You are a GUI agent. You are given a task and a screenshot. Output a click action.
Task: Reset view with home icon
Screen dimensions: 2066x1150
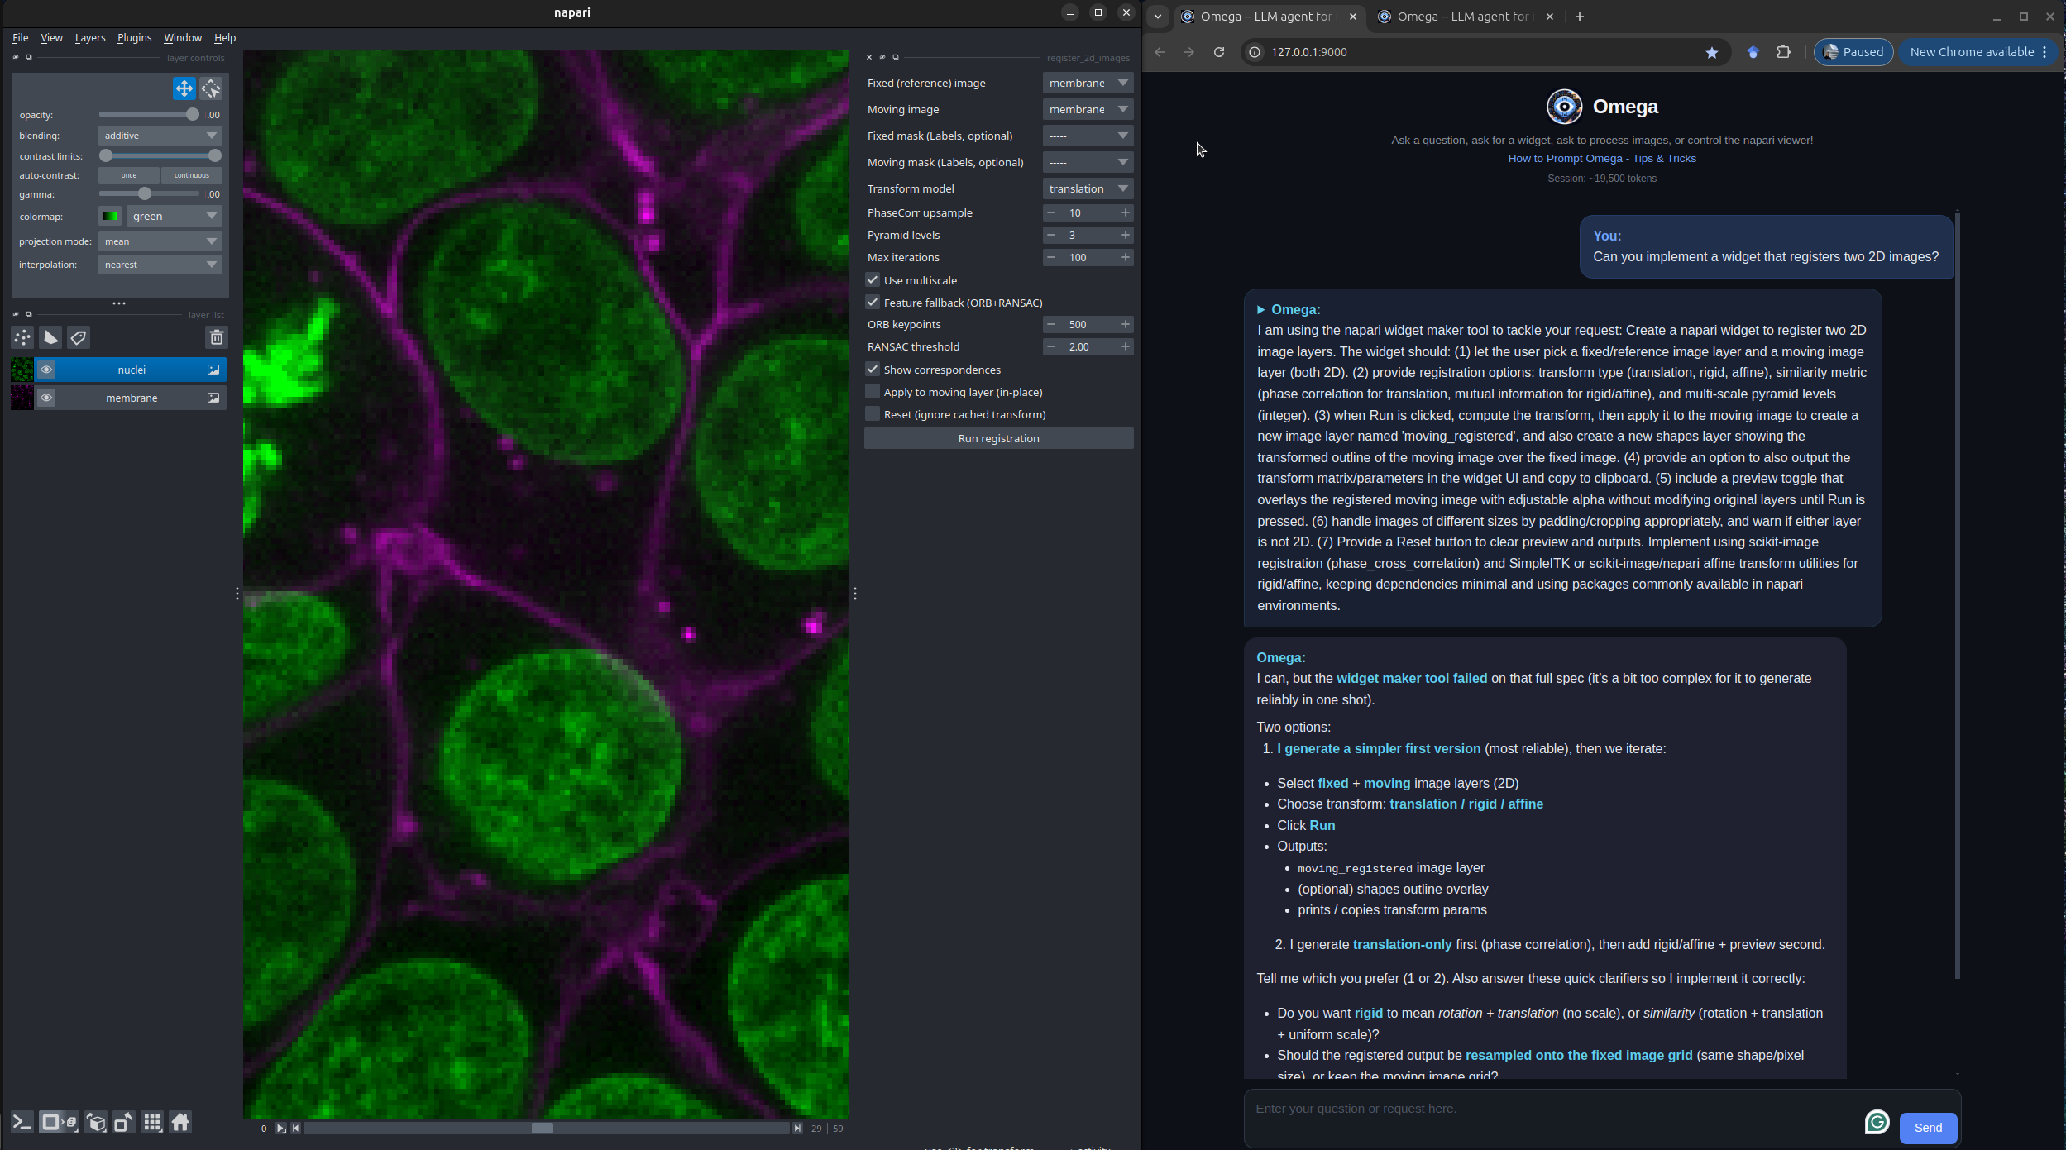click(x=180, y=1123)
